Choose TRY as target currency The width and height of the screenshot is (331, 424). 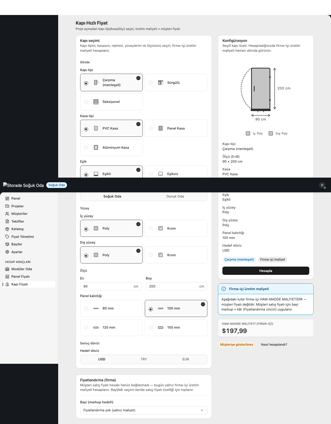[x=144, y=359]
